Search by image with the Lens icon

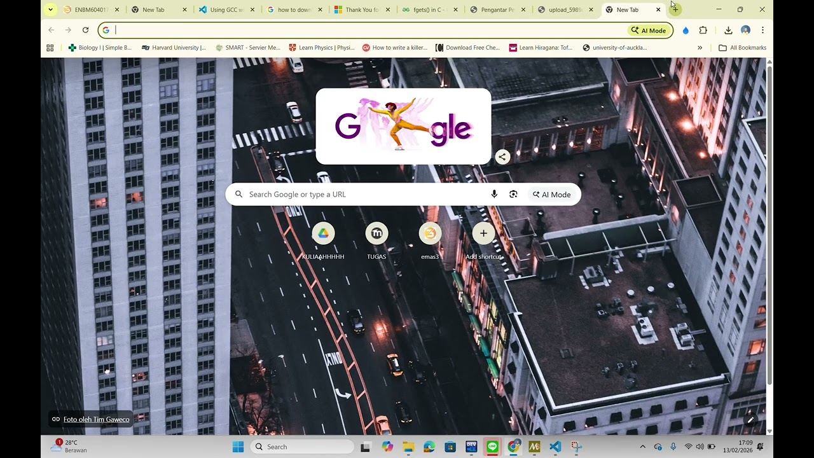pyautogui.click(x=513, y=194)
